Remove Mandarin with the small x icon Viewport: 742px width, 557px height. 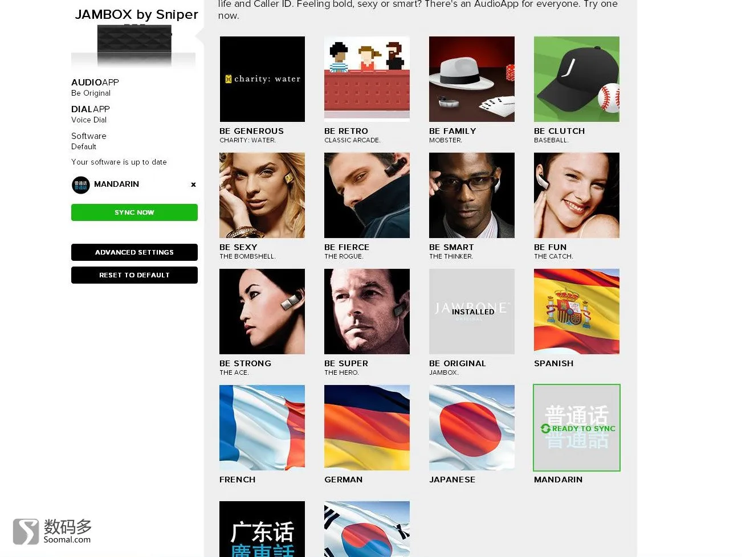[193, 185]
